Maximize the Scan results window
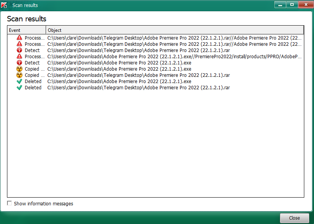 (292, 5)
